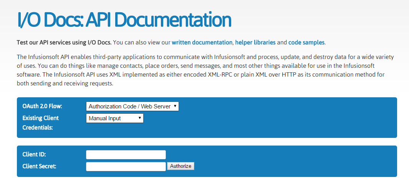Click the 'Test our API services' bold text

[x=64, y=43]
